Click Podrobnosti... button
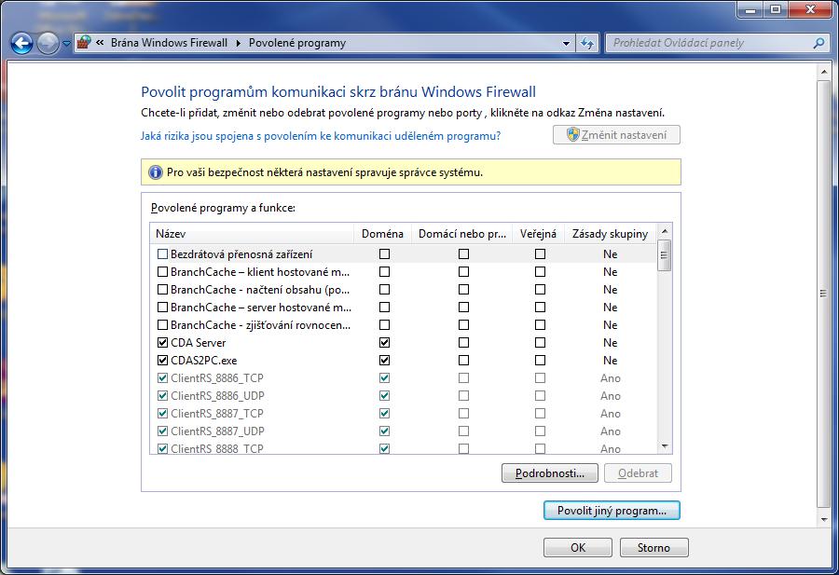The width and height of the screenshot is (839, 575). [x=549, y=473]
